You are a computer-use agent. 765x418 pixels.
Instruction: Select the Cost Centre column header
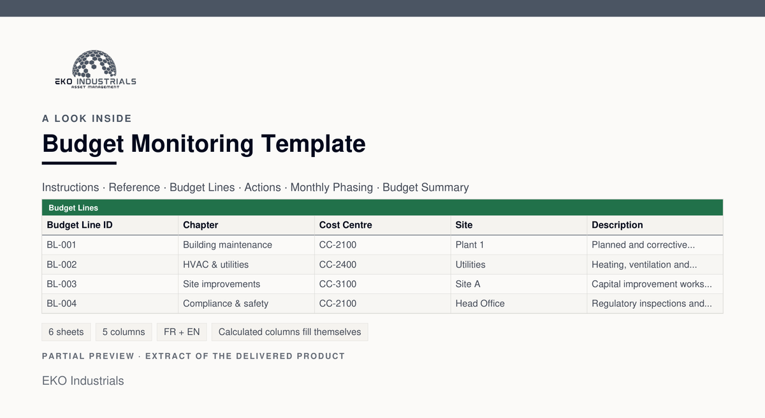coord(382,225)
